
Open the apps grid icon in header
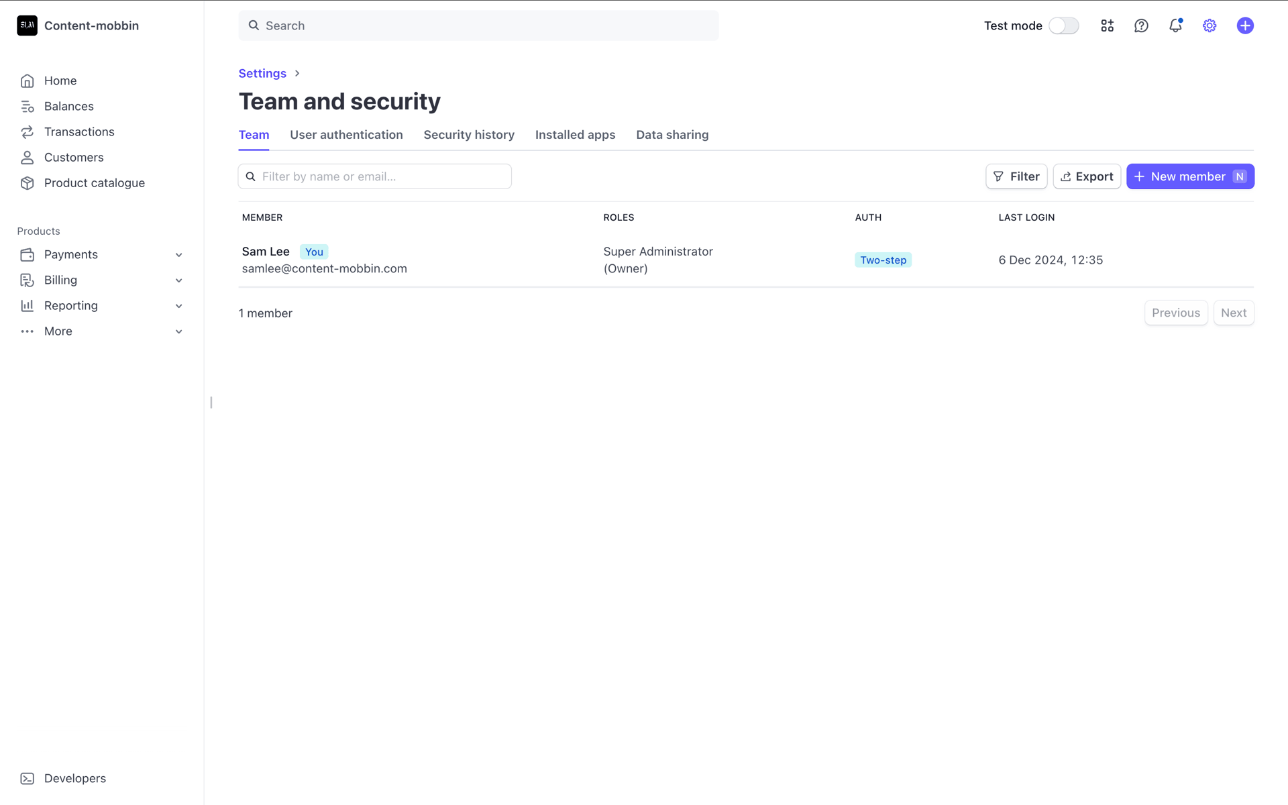tap(1107, 25)
